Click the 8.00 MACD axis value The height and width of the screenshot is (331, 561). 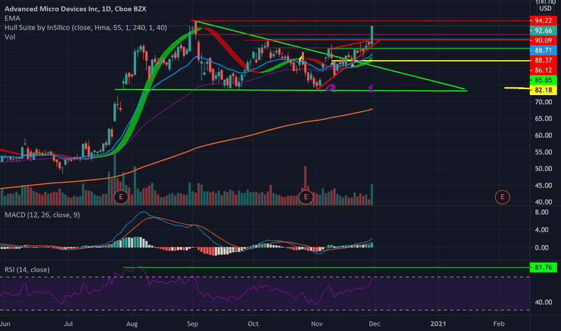pyautogui.click(x=542, y=212)
